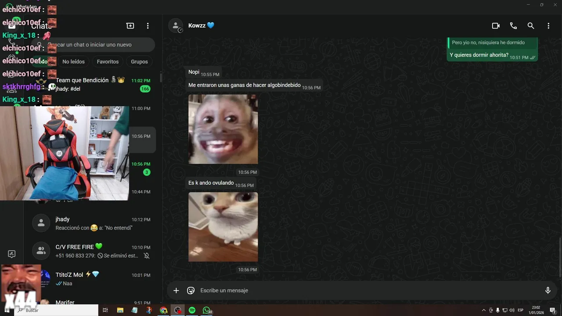Click the unread badge showing 3
This screenshot has height=316, width=562.
pos(147,172)
